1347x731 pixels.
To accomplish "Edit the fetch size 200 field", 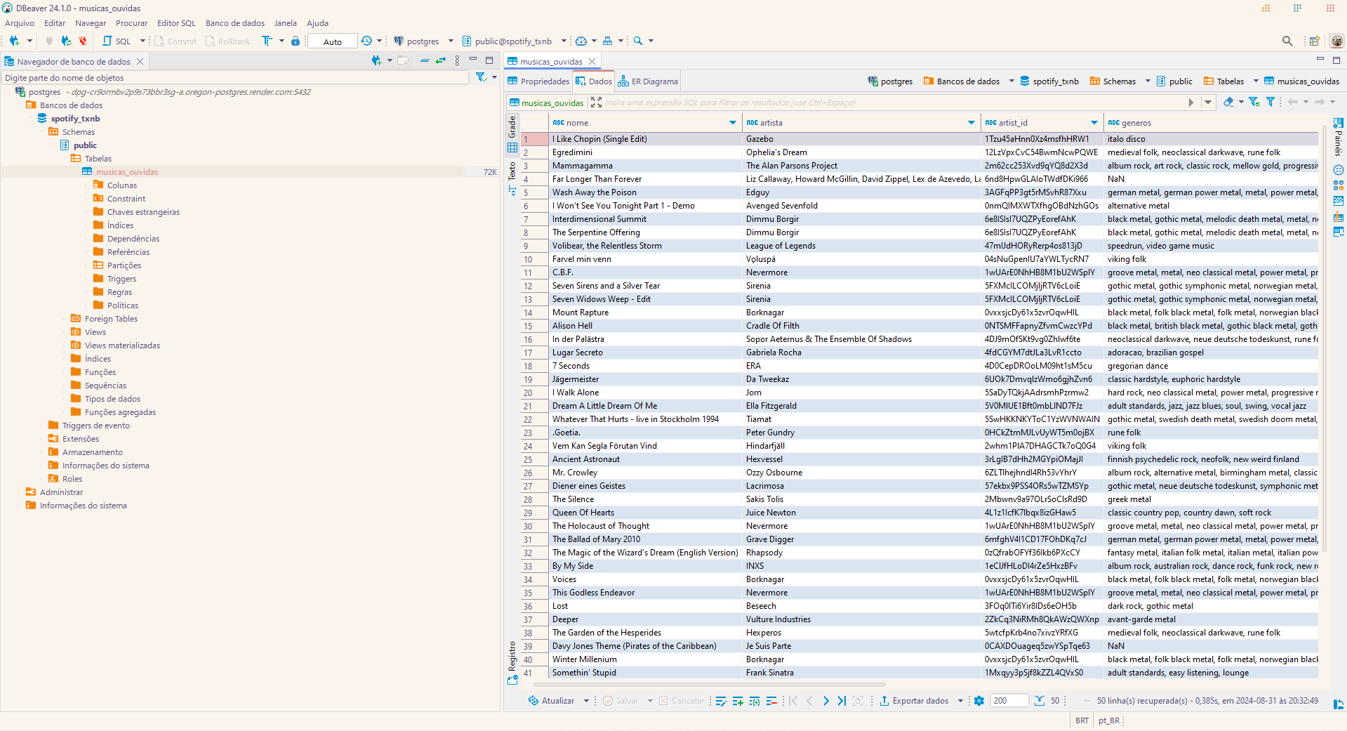I will pos(1009,701).
